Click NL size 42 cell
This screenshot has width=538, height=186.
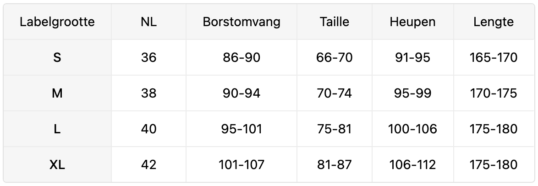[x=149, y=165]
